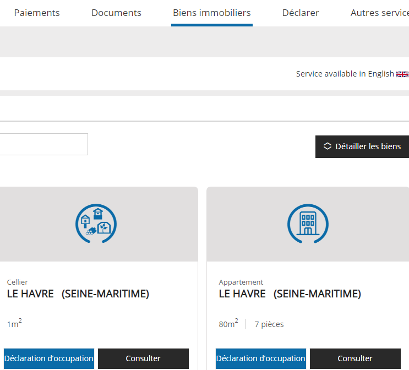Follow the Service available in English link
The height and width of the screenshot is (370, 409).
(345, 74)
